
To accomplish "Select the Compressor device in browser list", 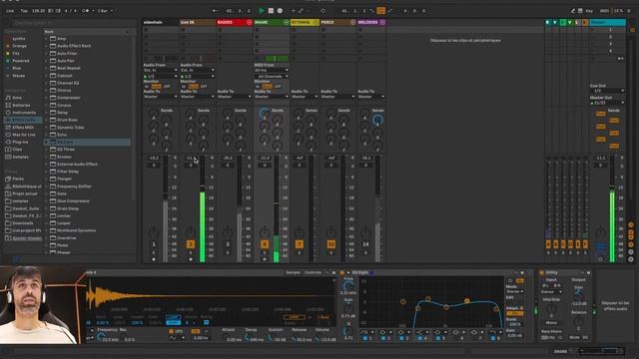I will 69,98.
